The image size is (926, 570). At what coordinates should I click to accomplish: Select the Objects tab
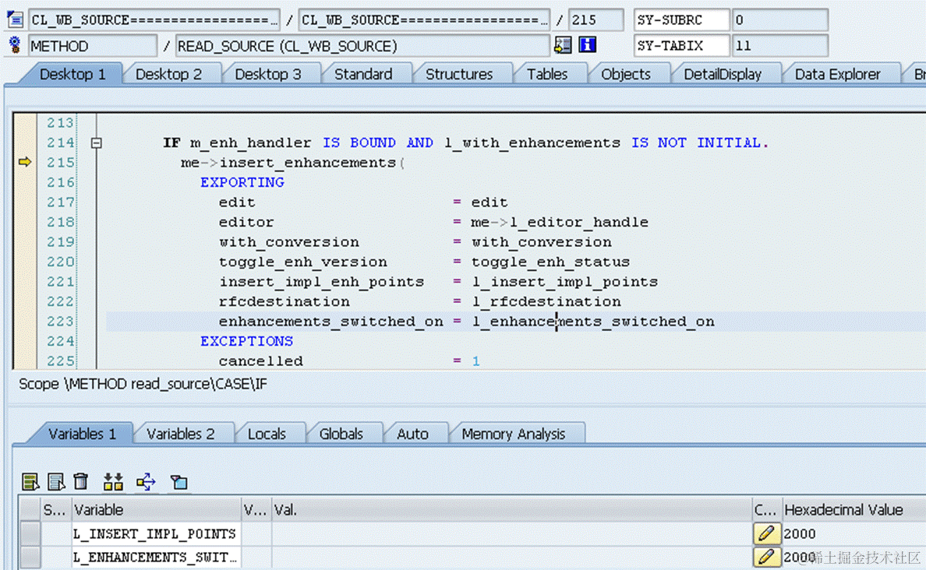pos(626,74)
